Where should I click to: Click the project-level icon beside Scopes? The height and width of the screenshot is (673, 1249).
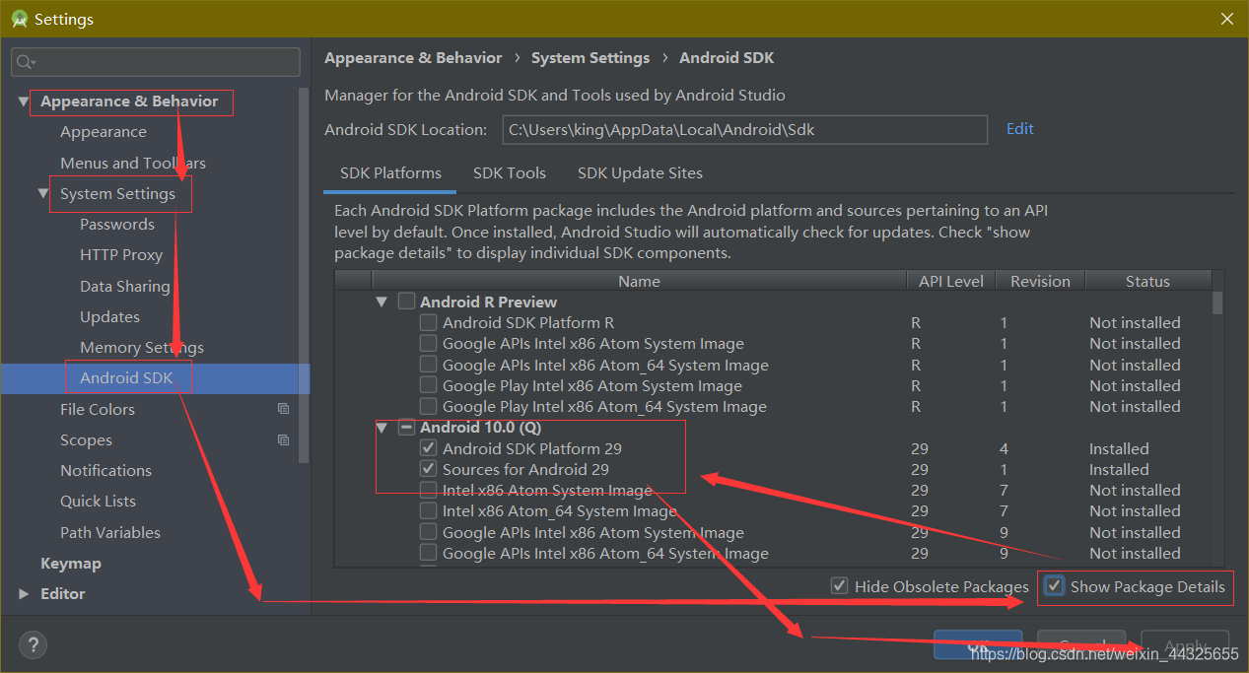coord(283,439)
